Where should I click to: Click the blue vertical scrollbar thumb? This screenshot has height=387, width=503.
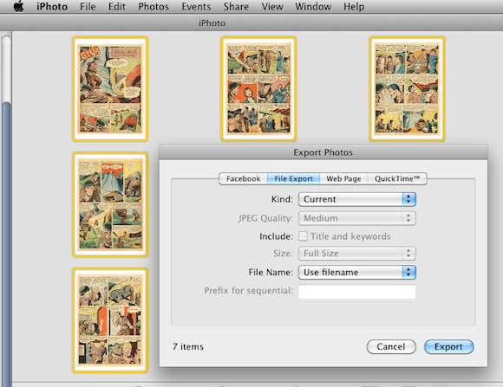tap(6, 243)
